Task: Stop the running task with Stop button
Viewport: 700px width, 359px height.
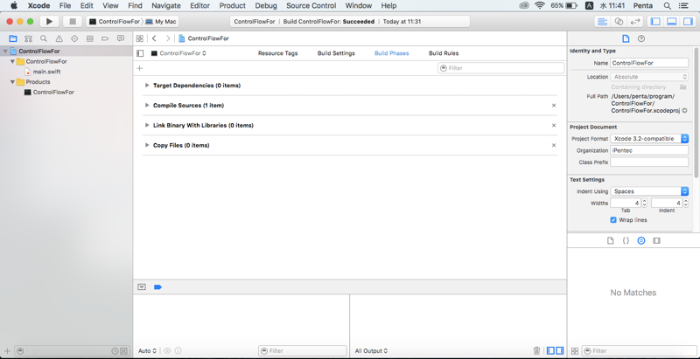Action: coord(73,21)
